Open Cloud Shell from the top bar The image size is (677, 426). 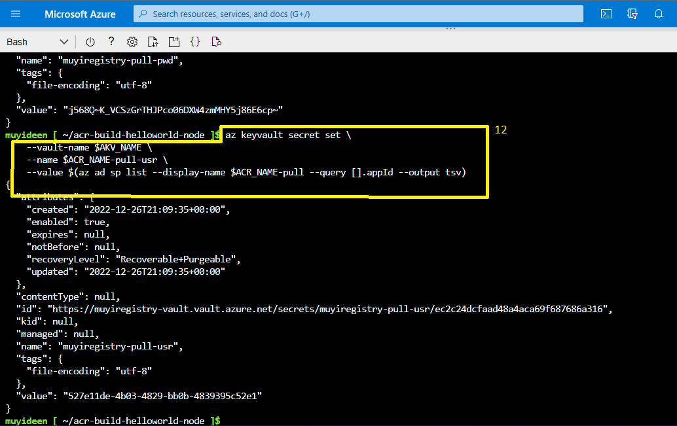click(x=606, y=14)
